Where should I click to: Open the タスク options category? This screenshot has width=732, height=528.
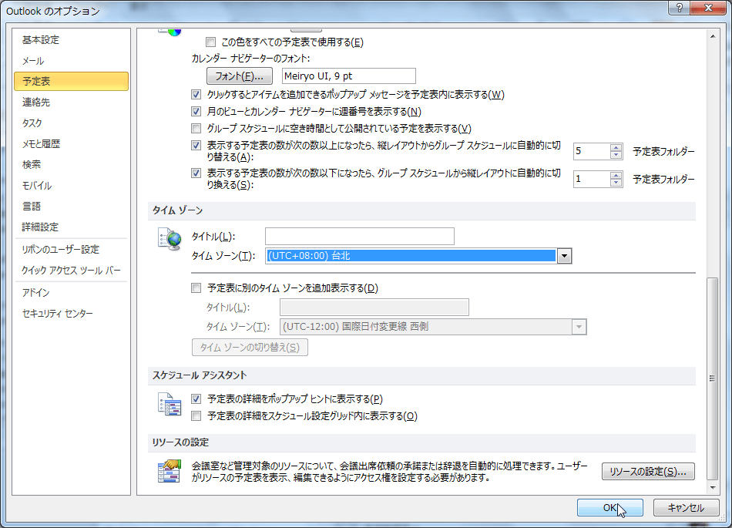pyautogui.click(x=71, y=123)
